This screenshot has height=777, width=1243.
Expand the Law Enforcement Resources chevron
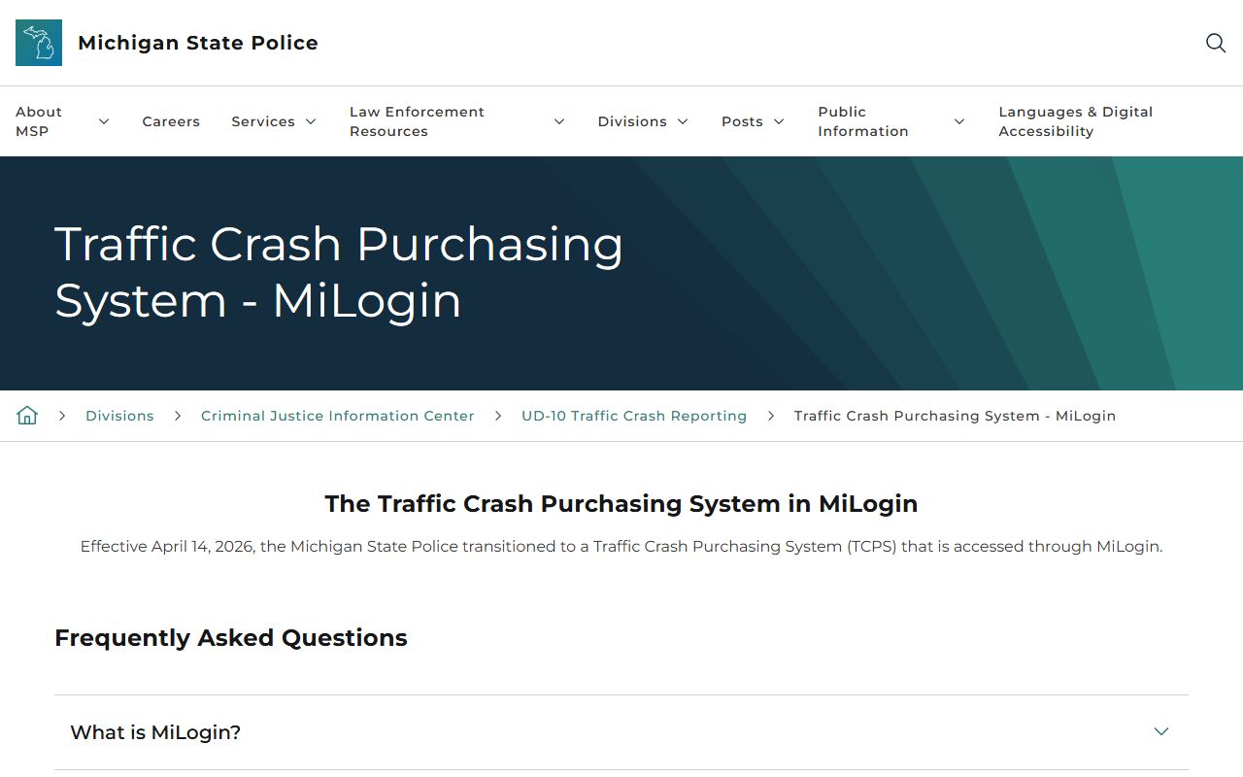559,121
